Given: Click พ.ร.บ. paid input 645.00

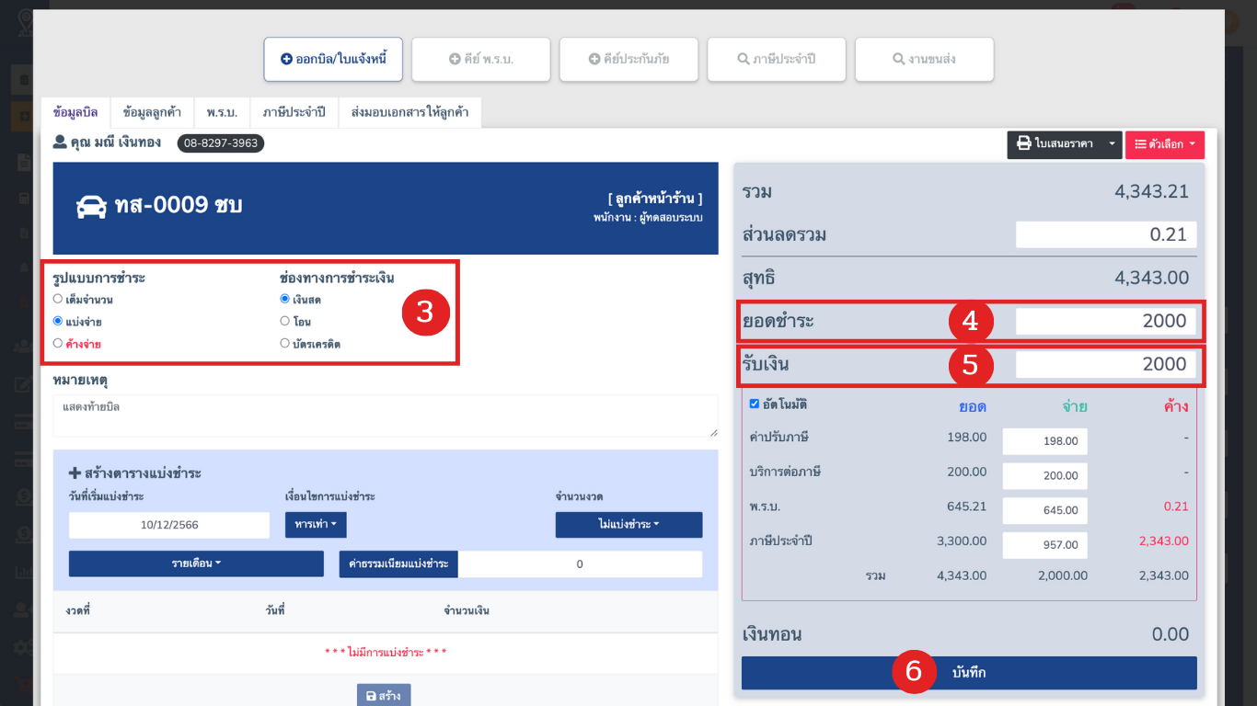Looking at the screenshot, I should (x=1044, y=510).
